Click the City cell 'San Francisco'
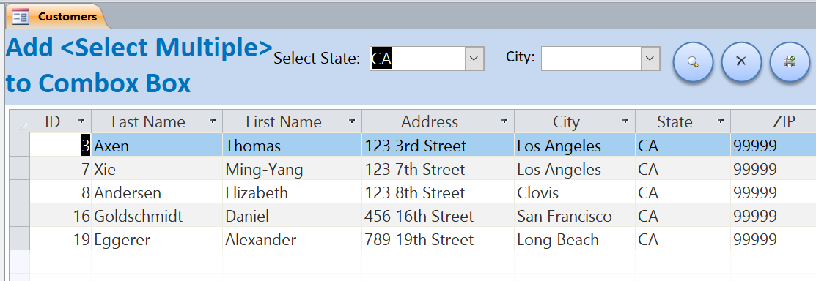The height and width of the screenshot is (281, 816). coord(575,216)
